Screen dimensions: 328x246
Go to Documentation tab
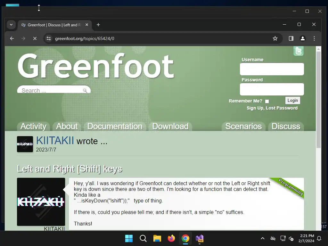pos(115,126)
